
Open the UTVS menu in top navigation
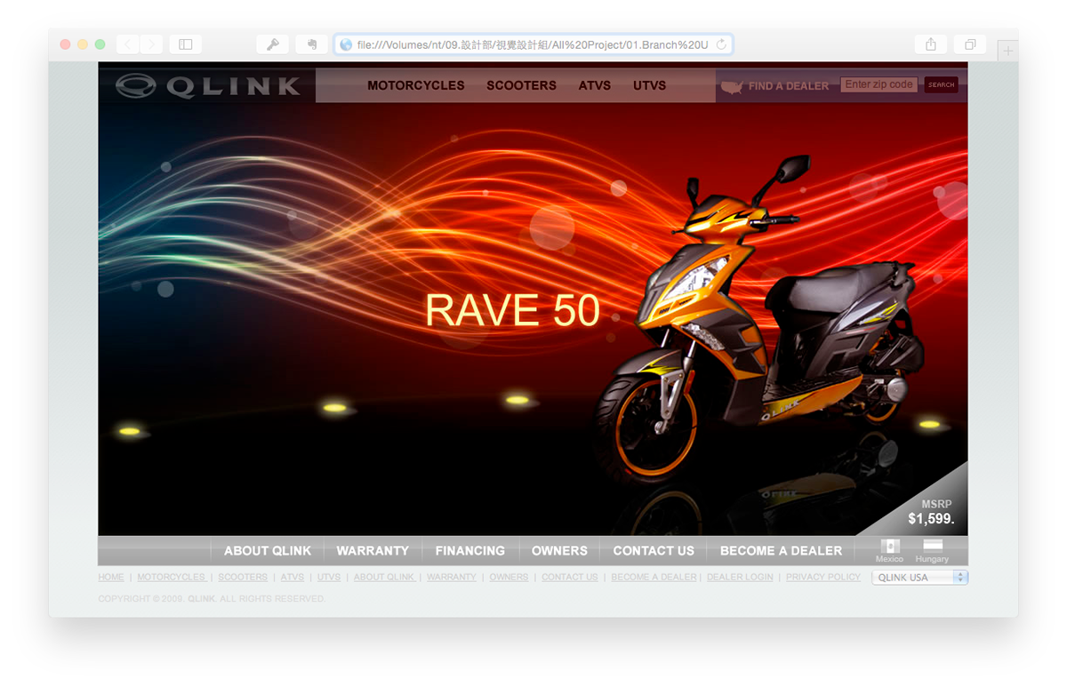click(x=650, y=85)
